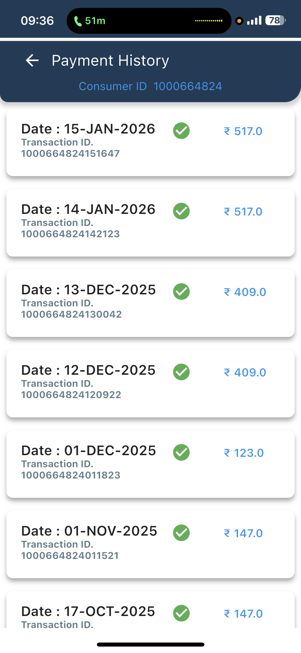Viewport: 301px width, 653px height.
Task: Tap green checkmark for 13-DEC-2025 payment
Action: pos(181,292)
